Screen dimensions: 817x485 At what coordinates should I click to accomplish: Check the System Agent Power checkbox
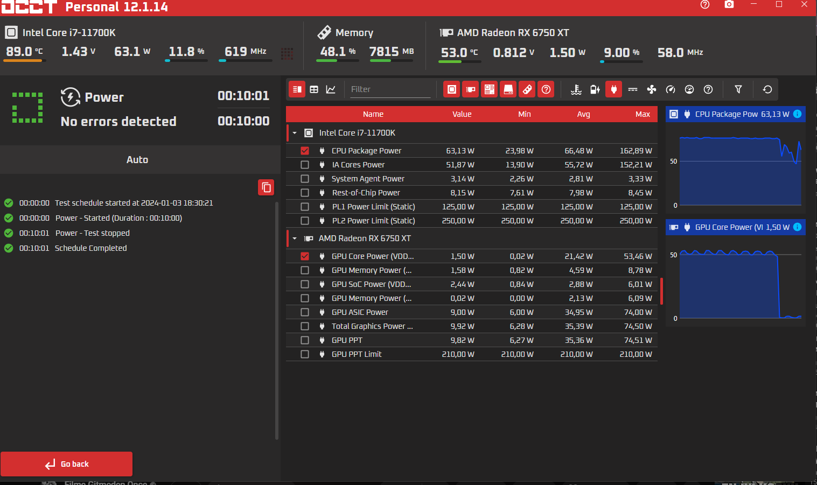tap(305, 179)
